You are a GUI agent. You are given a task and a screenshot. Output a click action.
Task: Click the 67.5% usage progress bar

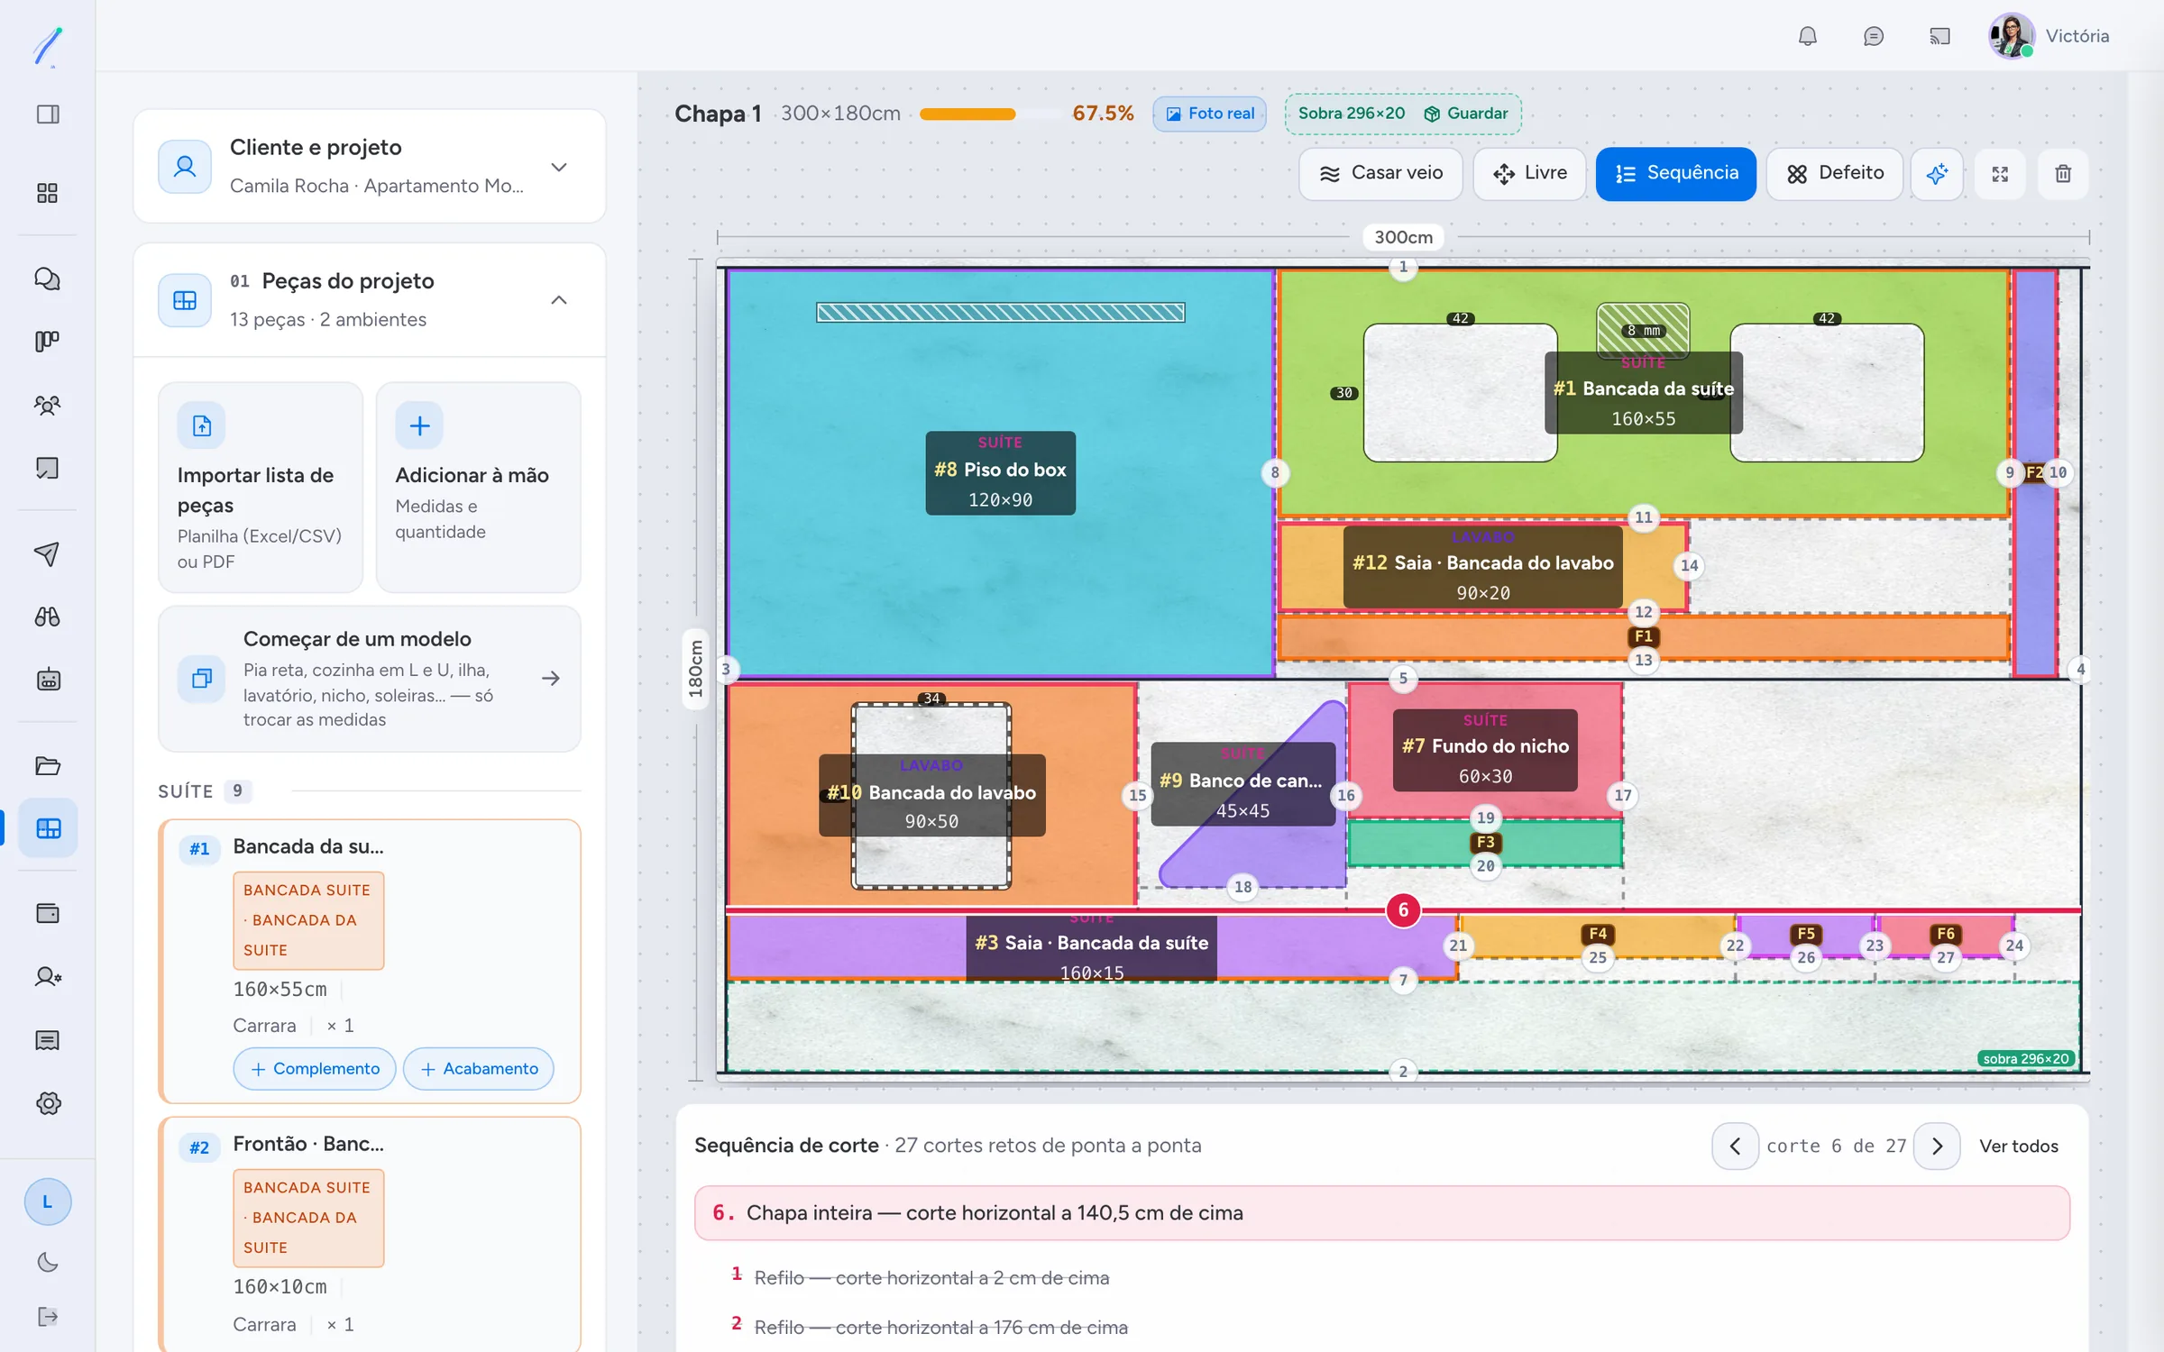click(990, 114)
